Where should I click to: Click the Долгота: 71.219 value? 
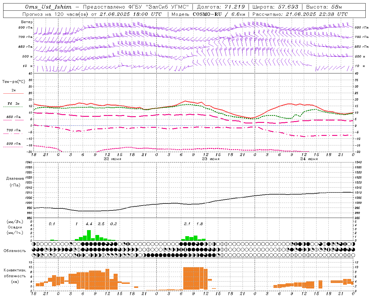pyautogui.click(x=221, y=7)
